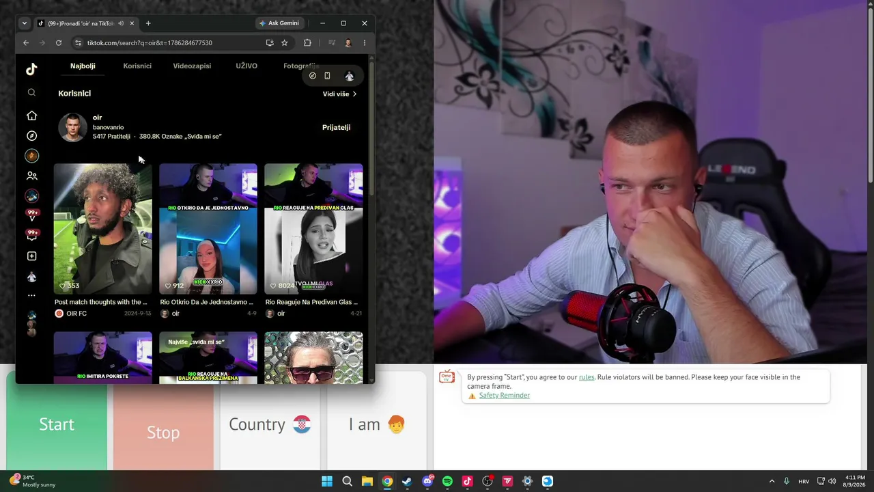
Task: Open the Friends people icon in sidebar
Action: coord(31,176)
